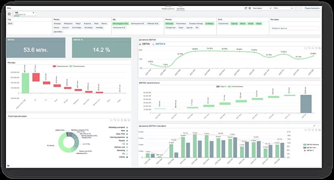Select the 2022 year filter chip
334x180 pixels.
click(10, 24)
